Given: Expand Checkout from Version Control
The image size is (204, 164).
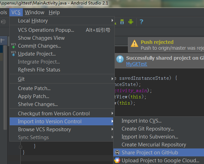Looking at the screenshot, I should [x=62, y=114].
